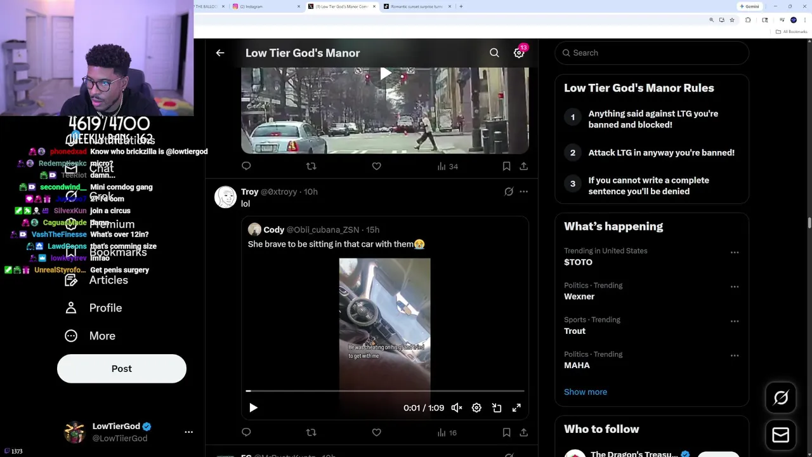Bookmark Troy's lol post
Image resolution: width=812 pixels, height=457 pixels.
pyautogui.click(x=506, y=433)
